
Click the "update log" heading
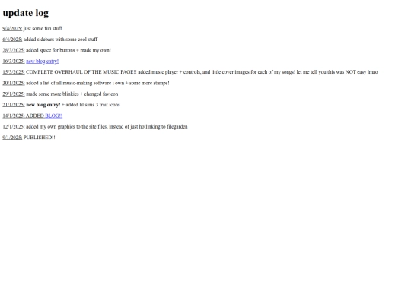[x=26, y=13]
